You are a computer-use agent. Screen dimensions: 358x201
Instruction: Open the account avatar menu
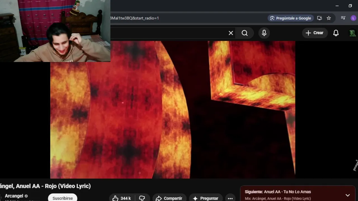352,33
